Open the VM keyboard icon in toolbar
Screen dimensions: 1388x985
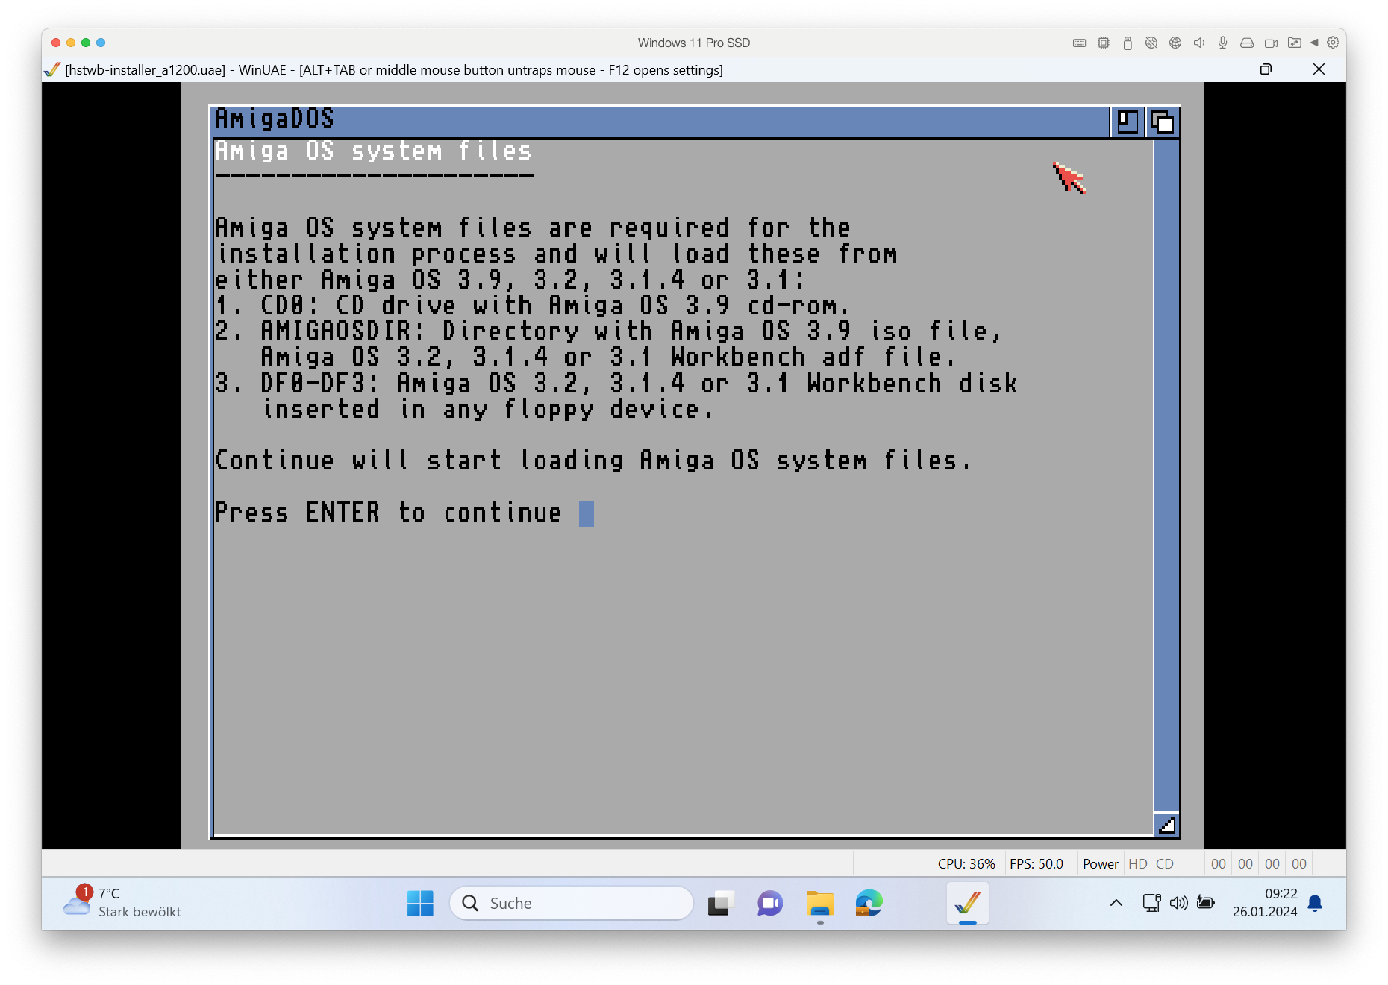pyautogui.click(x=1079, y=43)
